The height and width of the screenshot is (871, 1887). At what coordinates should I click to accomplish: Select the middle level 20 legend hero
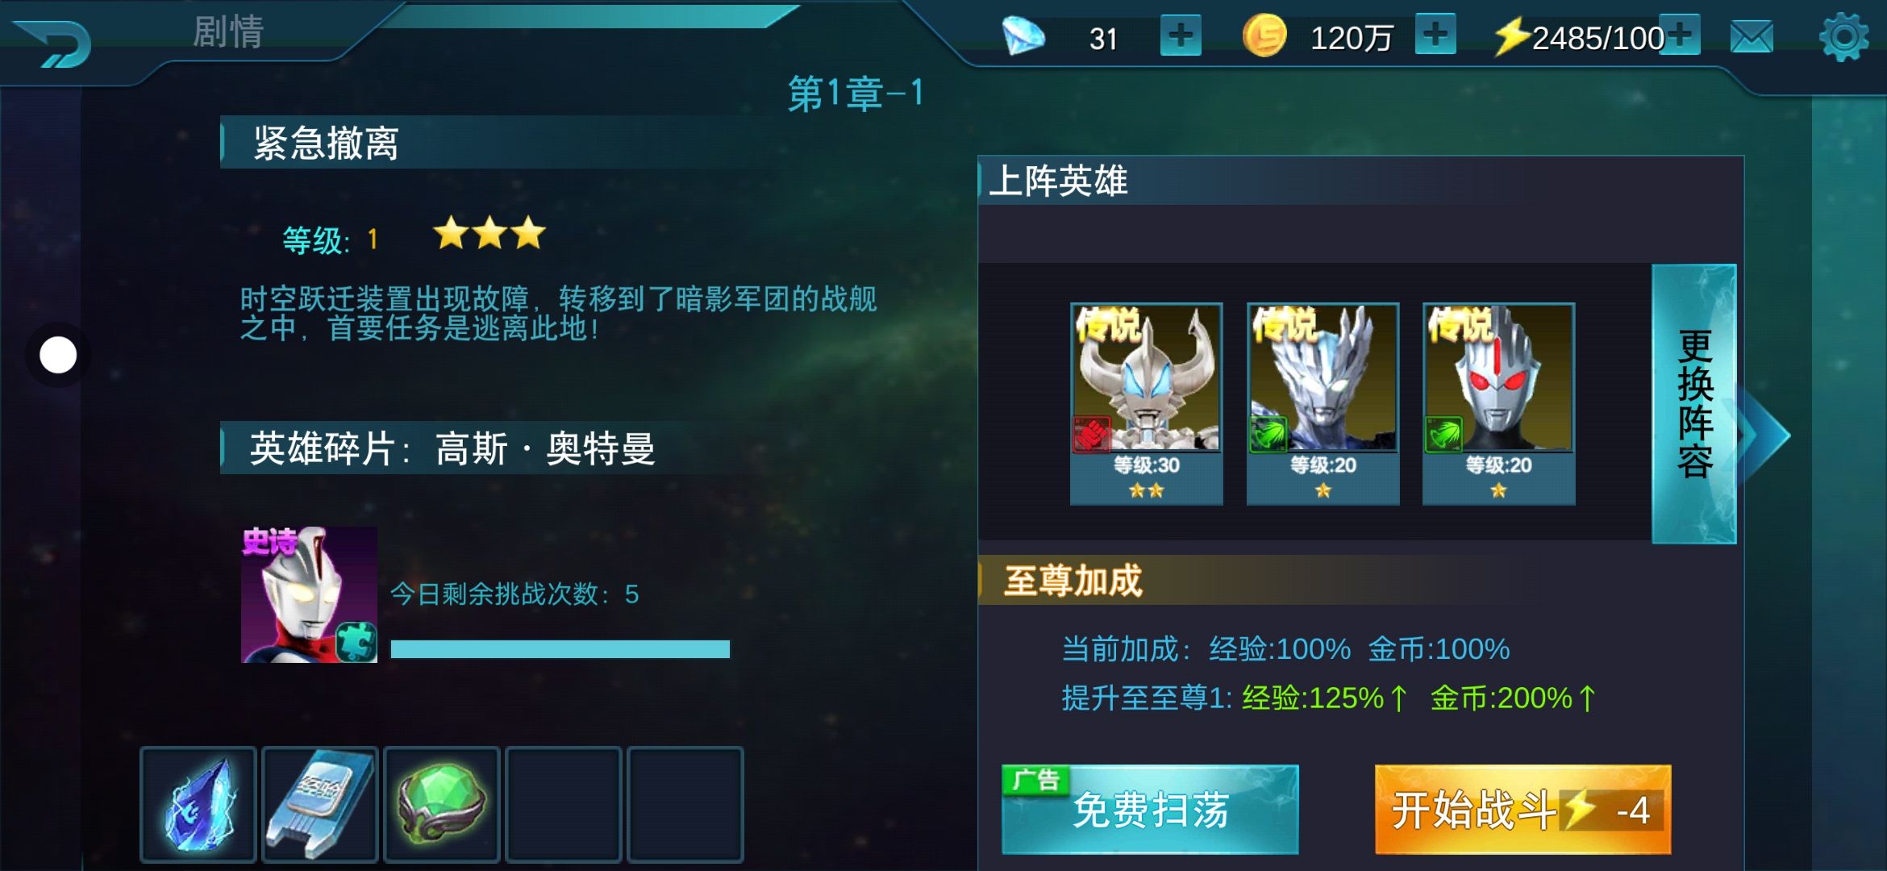(1323, 403)
